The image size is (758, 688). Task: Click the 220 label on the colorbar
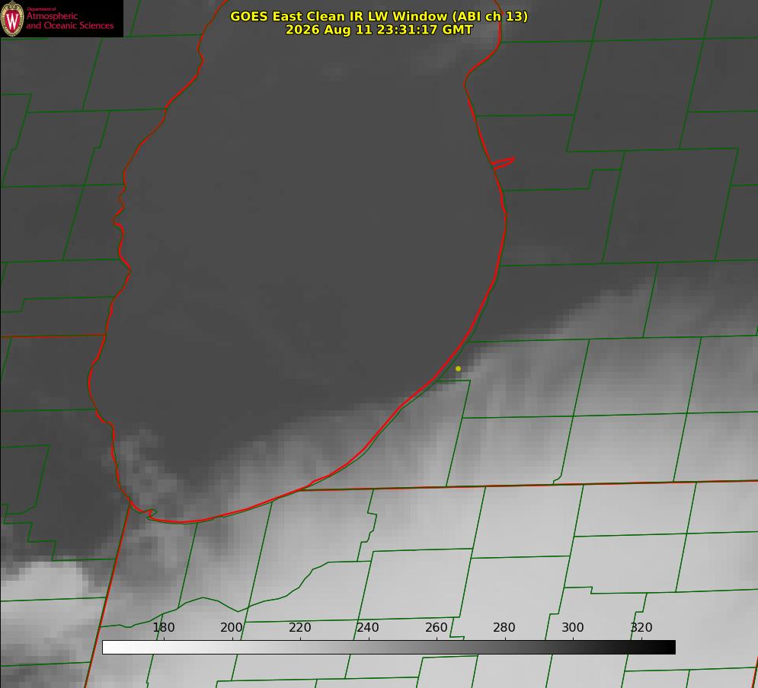(299, 627)
